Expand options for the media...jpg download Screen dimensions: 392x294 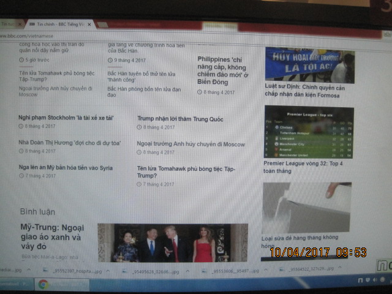click(x=29, y=269)
